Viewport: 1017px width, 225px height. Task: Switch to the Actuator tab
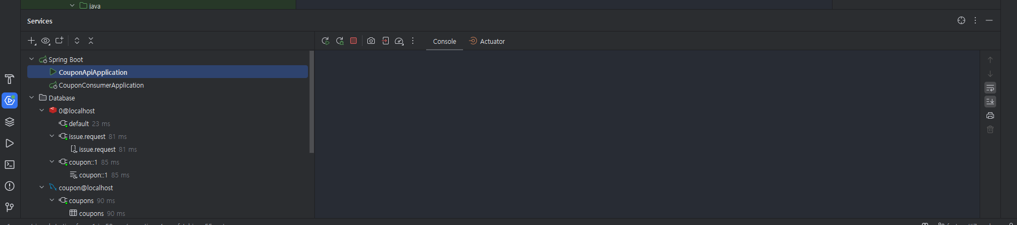click(x=487, y=41)
